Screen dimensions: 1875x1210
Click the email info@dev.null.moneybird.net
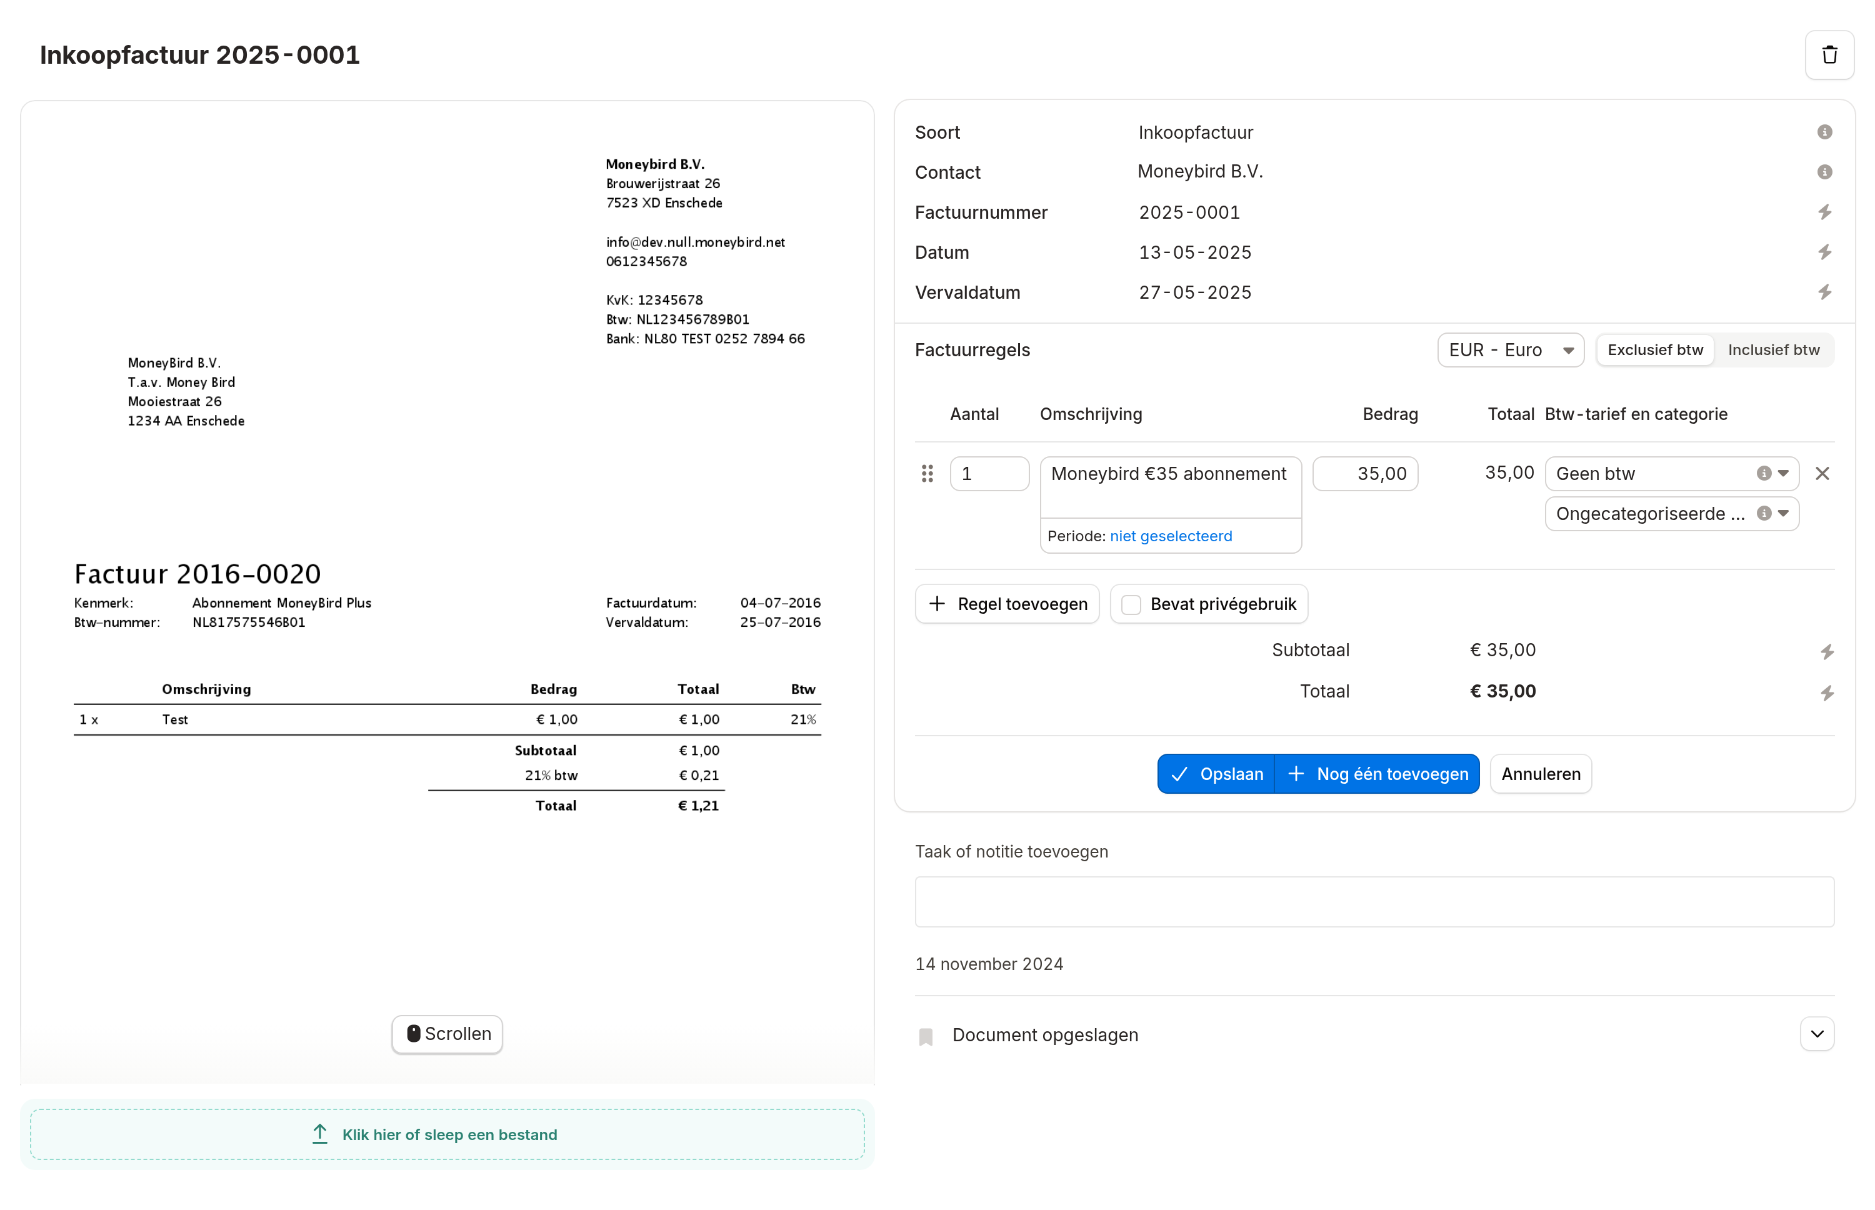click(695, 242)
